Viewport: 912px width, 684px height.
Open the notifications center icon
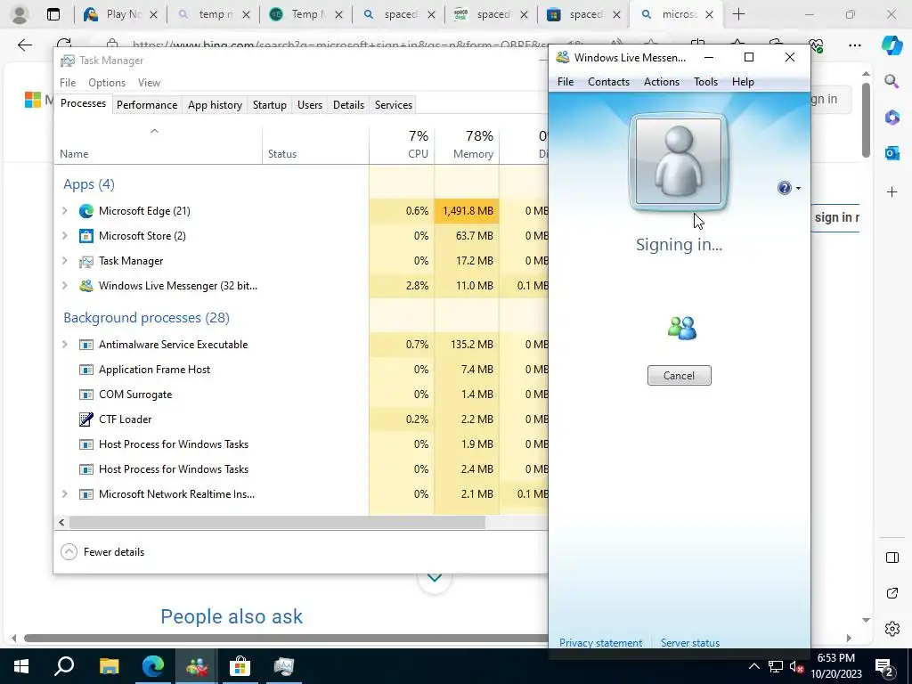(883, 668)
